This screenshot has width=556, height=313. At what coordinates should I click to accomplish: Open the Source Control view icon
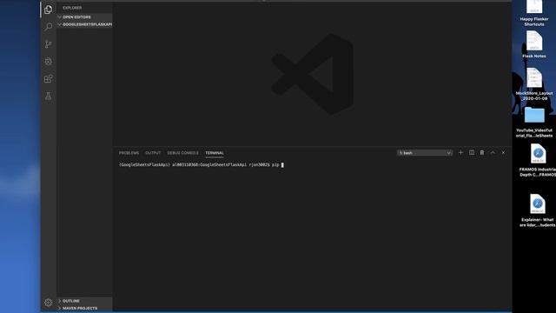(x=49, y=44)
